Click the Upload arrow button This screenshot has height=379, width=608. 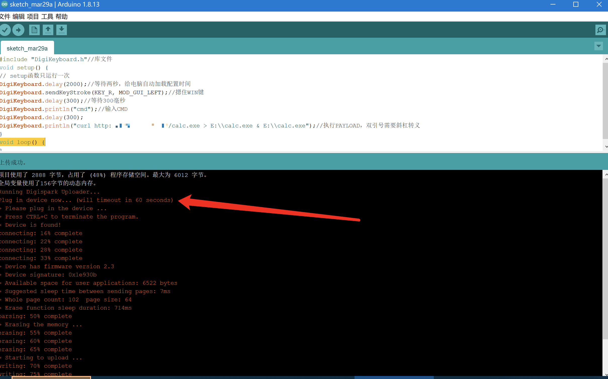coord(18,30)
